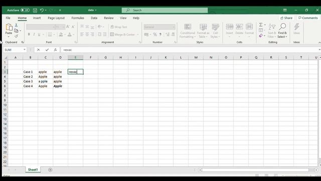Image resolution: width=321 pixels, height=181 pixels.
Task: Click the Format Painter brush icon
Action: [16, 36]
